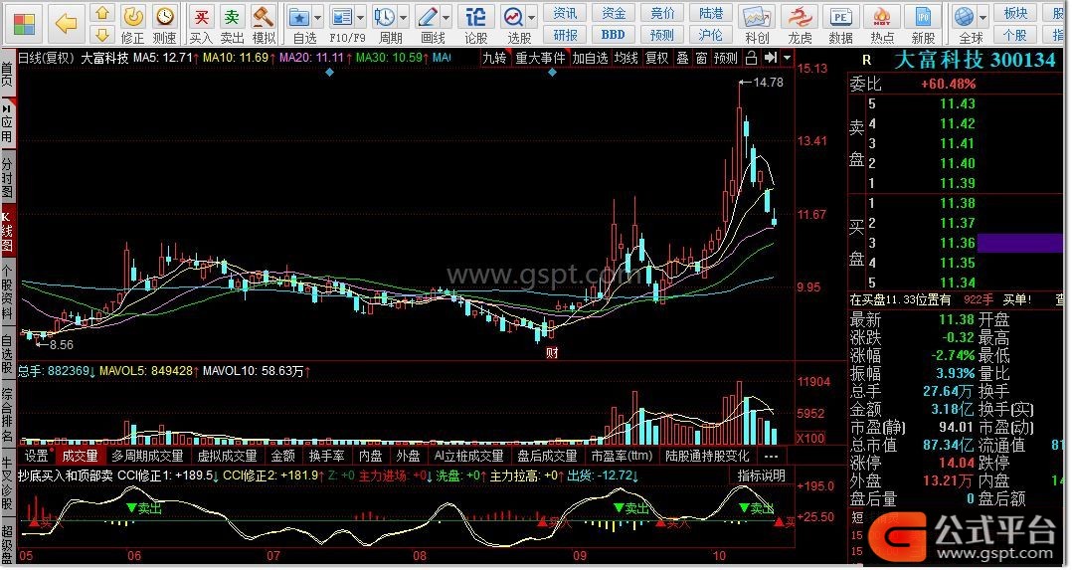Open more indicators via the ... button
Viewport: 1072px width, 570px height.
pos(771,456)
